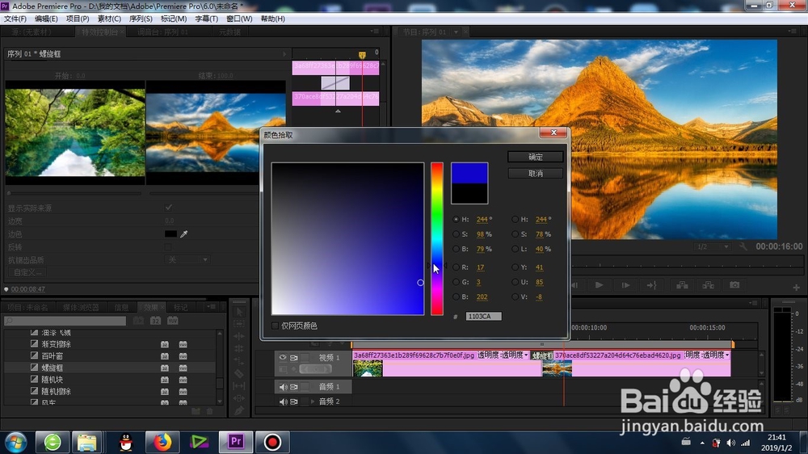Viewport: 808px width, 454px height.
Task: Open the file explorer folder in taskbar
Action: point(87,442)
